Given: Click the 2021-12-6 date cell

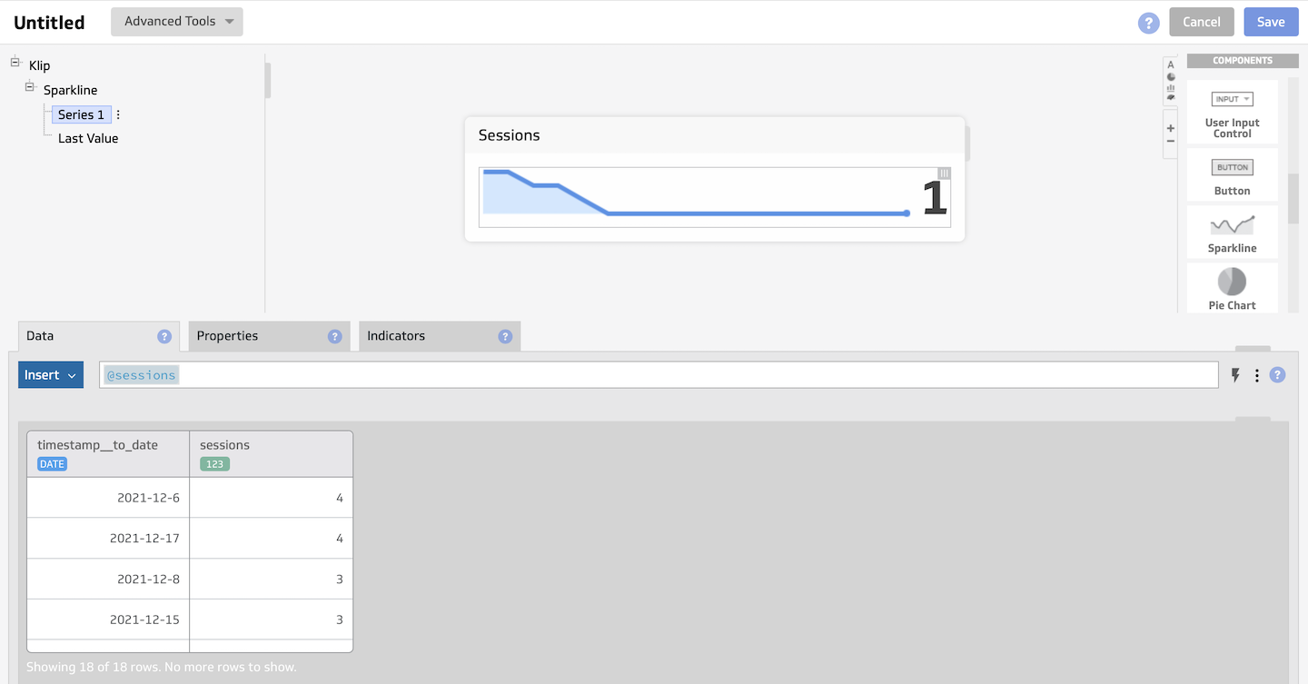Looking at the screenshot, I should pos(108,498).
